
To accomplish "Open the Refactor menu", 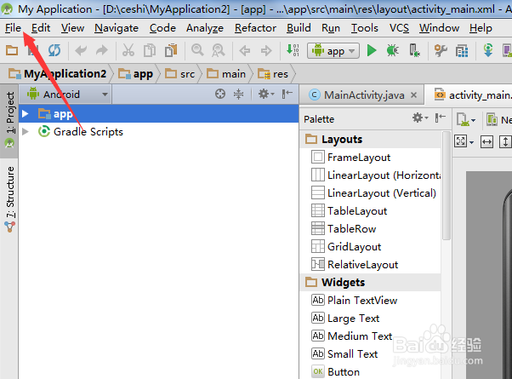I will 255,28.
